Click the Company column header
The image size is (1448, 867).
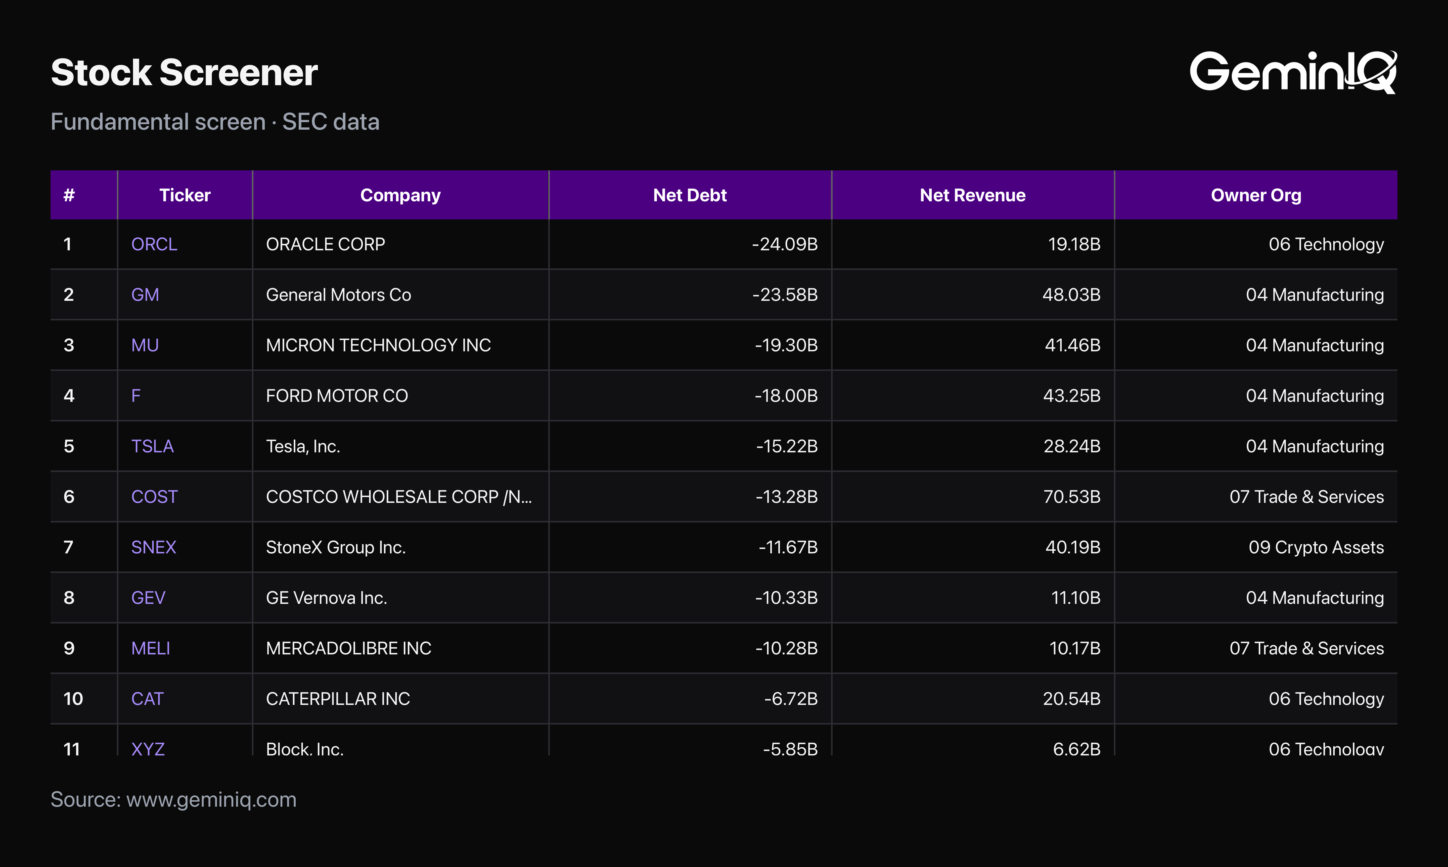pos(400,195)
